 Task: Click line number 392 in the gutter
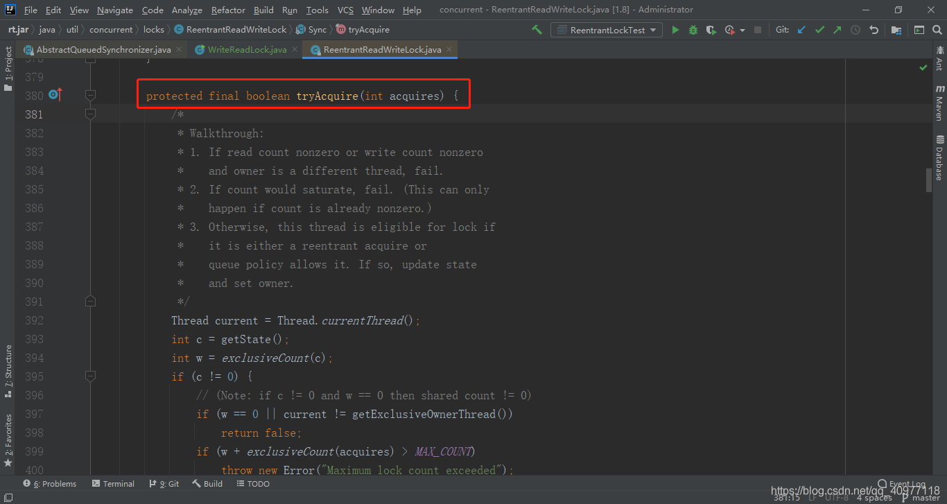(34, 320)
